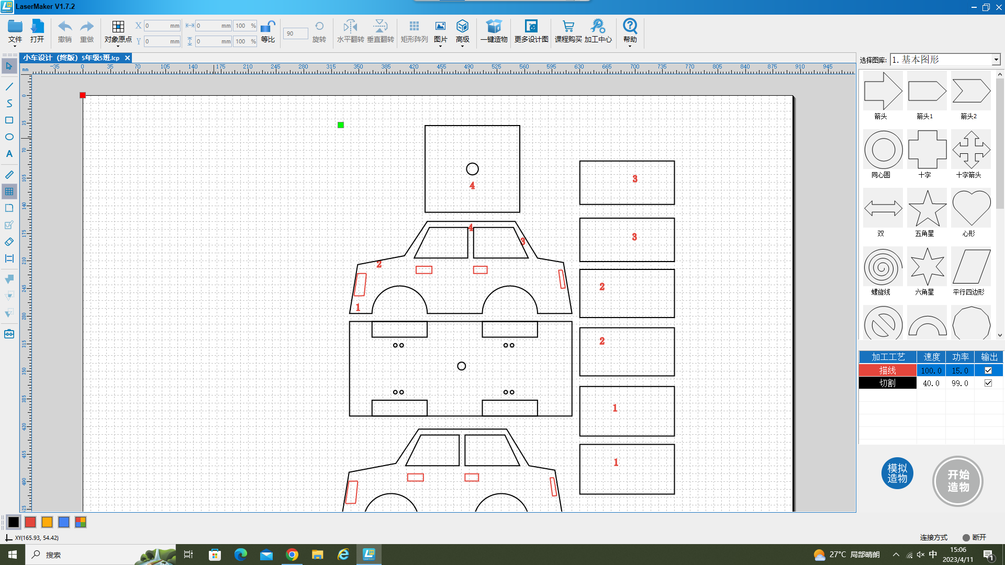Pick the black color swatch

click(14, 522)
